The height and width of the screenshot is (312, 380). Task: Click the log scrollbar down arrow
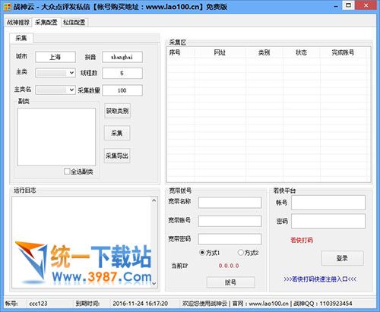tap(154, 283)
